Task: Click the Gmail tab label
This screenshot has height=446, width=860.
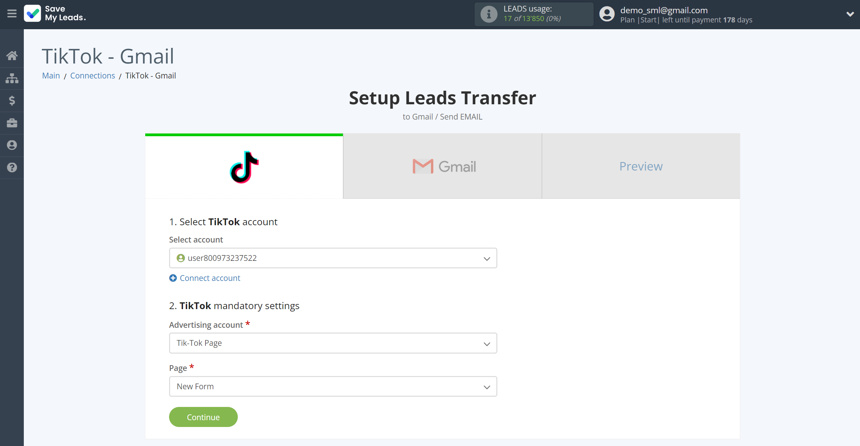Action: pyautogui.click(x=443, y=166)
